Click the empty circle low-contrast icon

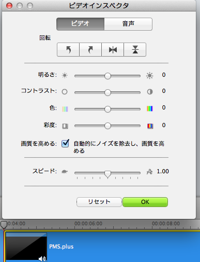click(65, 92)
